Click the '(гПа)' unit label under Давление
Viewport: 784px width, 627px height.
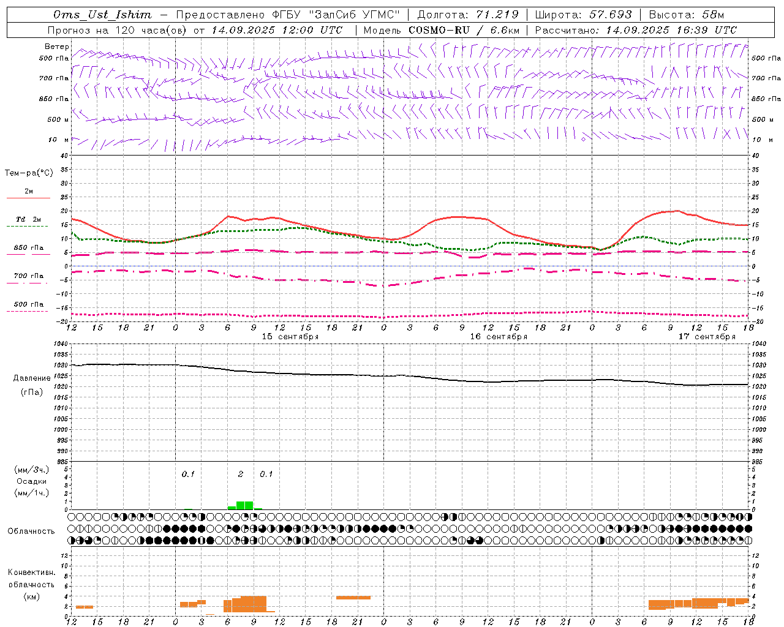click(x=32, y=392)
